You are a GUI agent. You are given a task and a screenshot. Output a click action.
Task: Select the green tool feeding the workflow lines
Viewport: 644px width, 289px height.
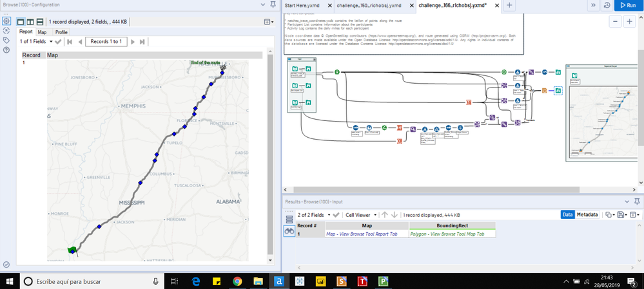click(x=337, y=71)
